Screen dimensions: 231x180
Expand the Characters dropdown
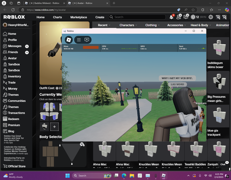[128, 25]
